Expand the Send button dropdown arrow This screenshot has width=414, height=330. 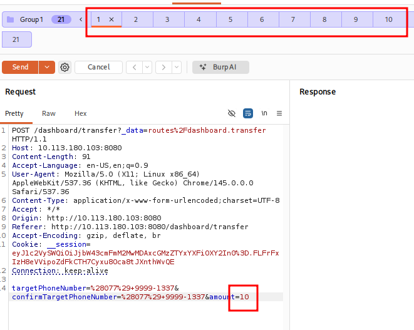48,67
